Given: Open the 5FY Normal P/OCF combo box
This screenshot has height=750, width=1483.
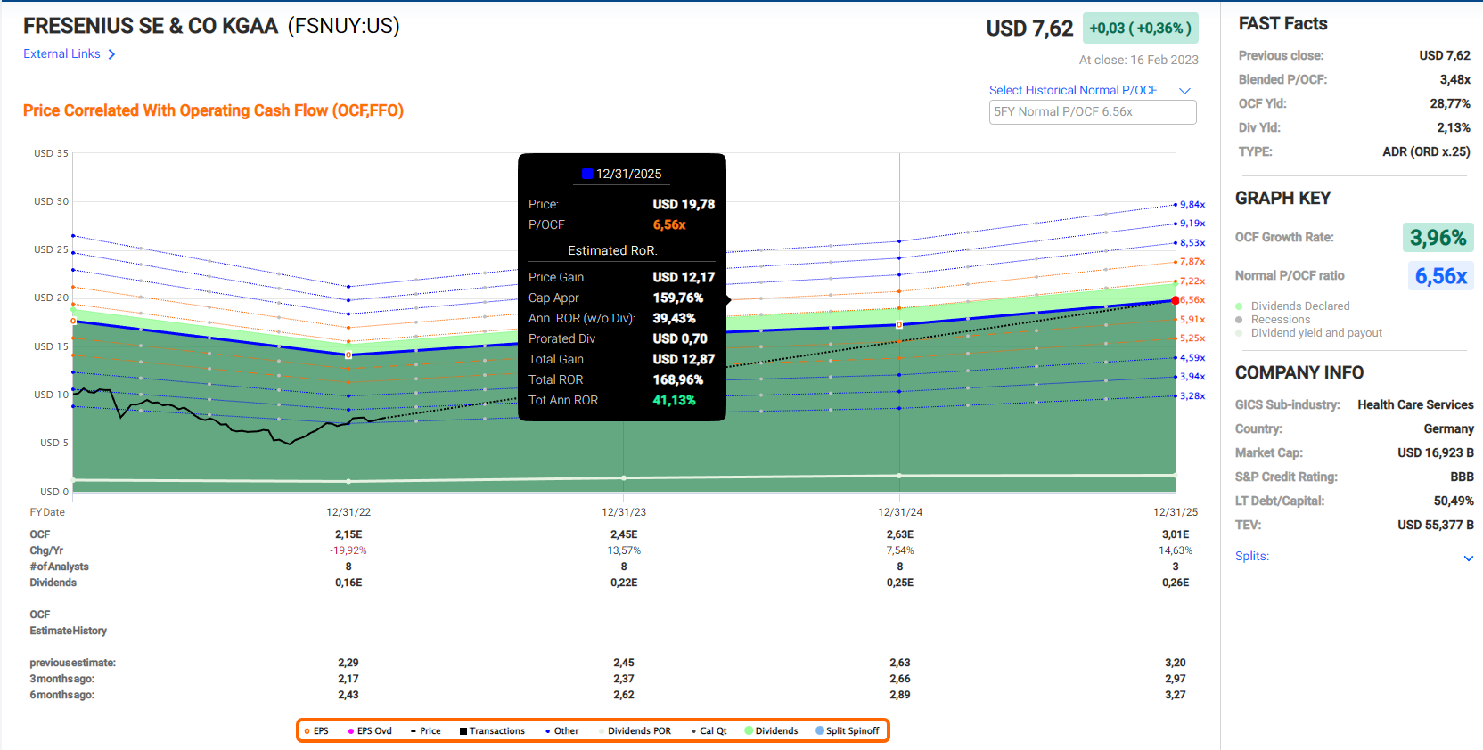Looking at the screenshot, I should 1092,112.
